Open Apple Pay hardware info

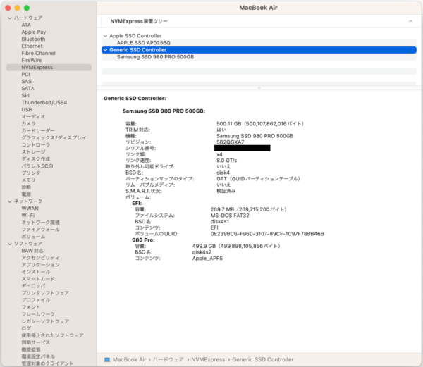pos(34,32)
